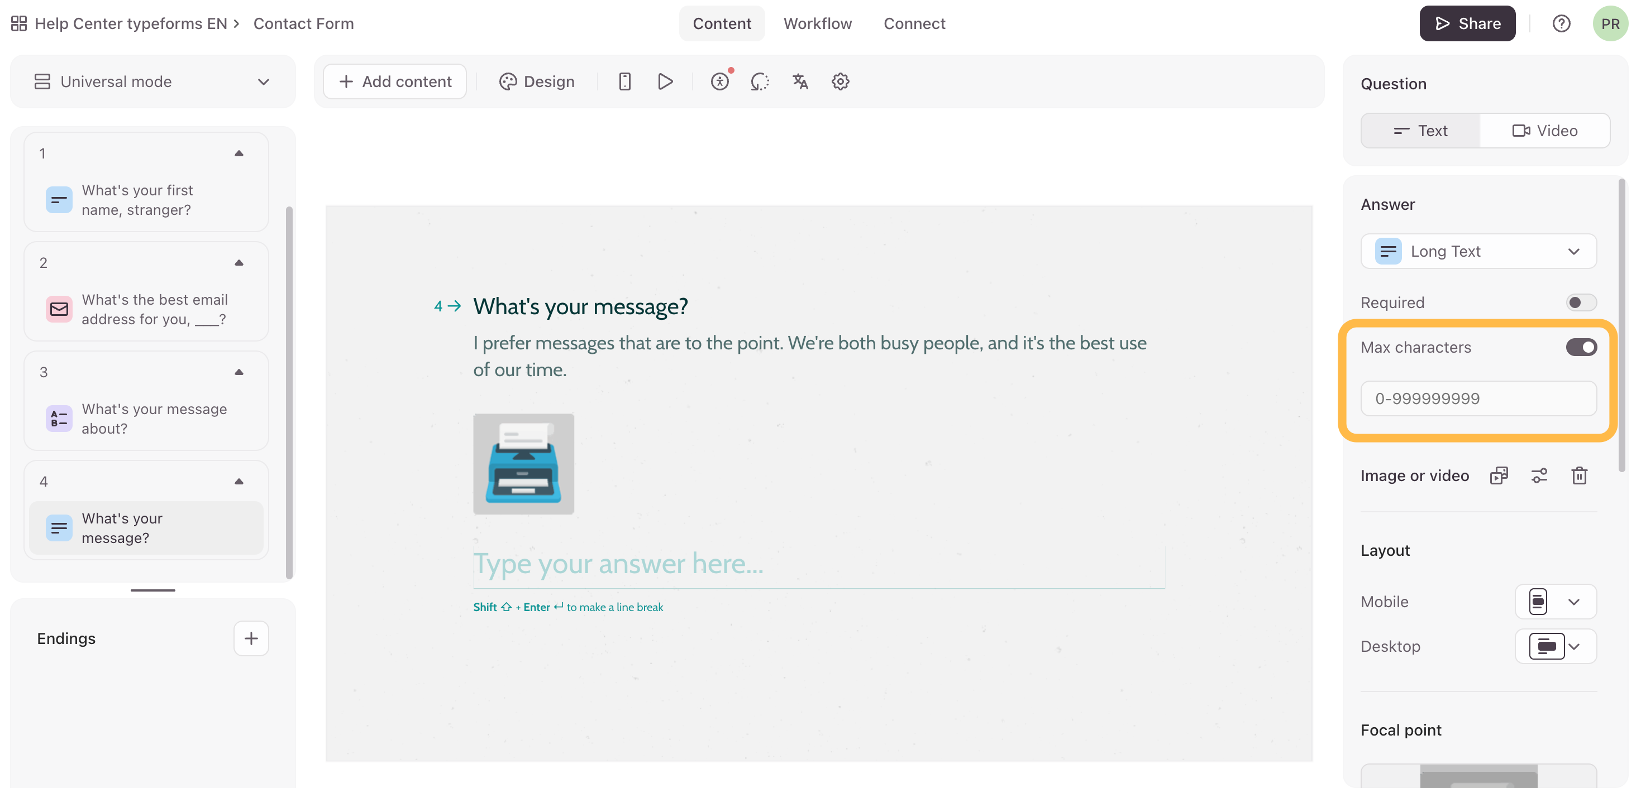Delete the question image via trash icon

point(1579,475)
